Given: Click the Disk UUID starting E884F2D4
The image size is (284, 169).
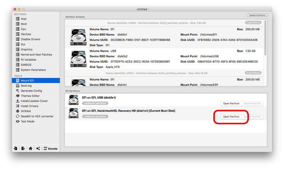Looking at the screenshot, I should coord(228,61).
